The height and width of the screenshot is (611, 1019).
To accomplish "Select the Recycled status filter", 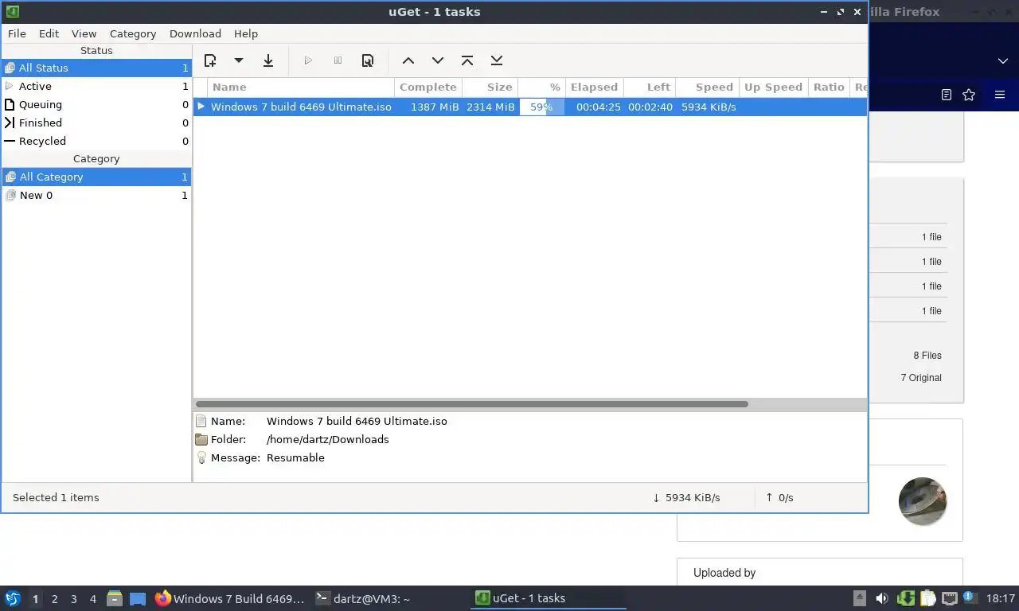I will (96, 141).
